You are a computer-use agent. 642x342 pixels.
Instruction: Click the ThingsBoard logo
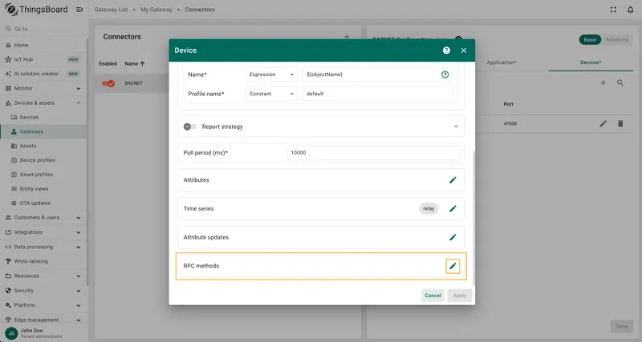(36, 10)
